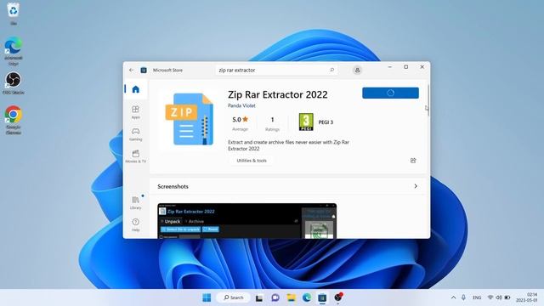Maximize the Microsoft Store window
Viewport: 544px width, 306px height.
tap(406, 67)
